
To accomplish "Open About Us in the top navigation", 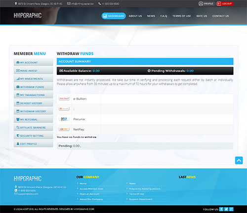I will tap(135, 16).
